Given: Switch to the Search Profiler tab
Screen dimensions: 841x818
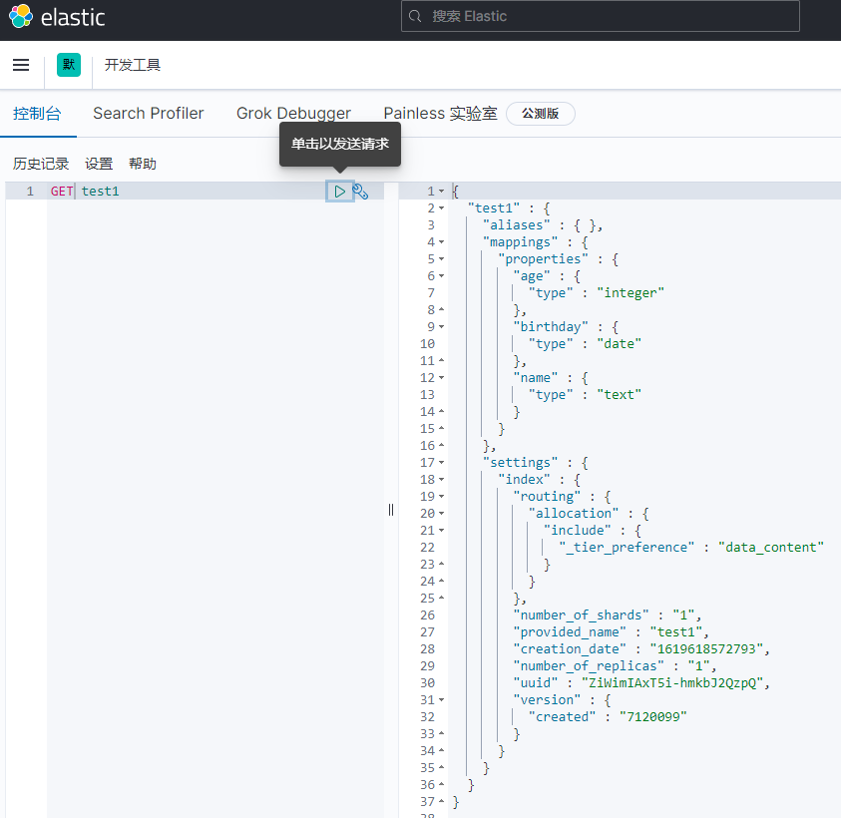Looking at the screenshot, I should click(148, 113).
